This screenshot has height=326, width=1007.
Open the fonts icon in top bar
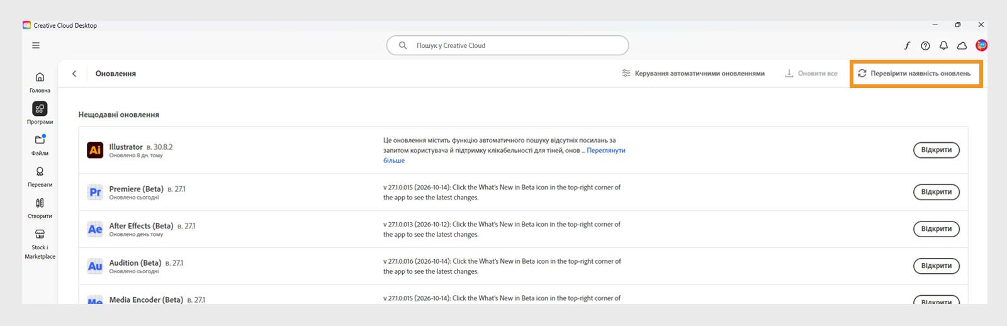[907, 45]
